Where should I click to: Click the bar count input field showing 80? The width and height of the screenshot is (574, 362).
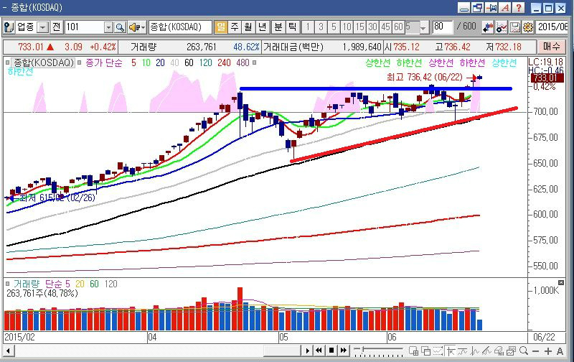(442, 27)
